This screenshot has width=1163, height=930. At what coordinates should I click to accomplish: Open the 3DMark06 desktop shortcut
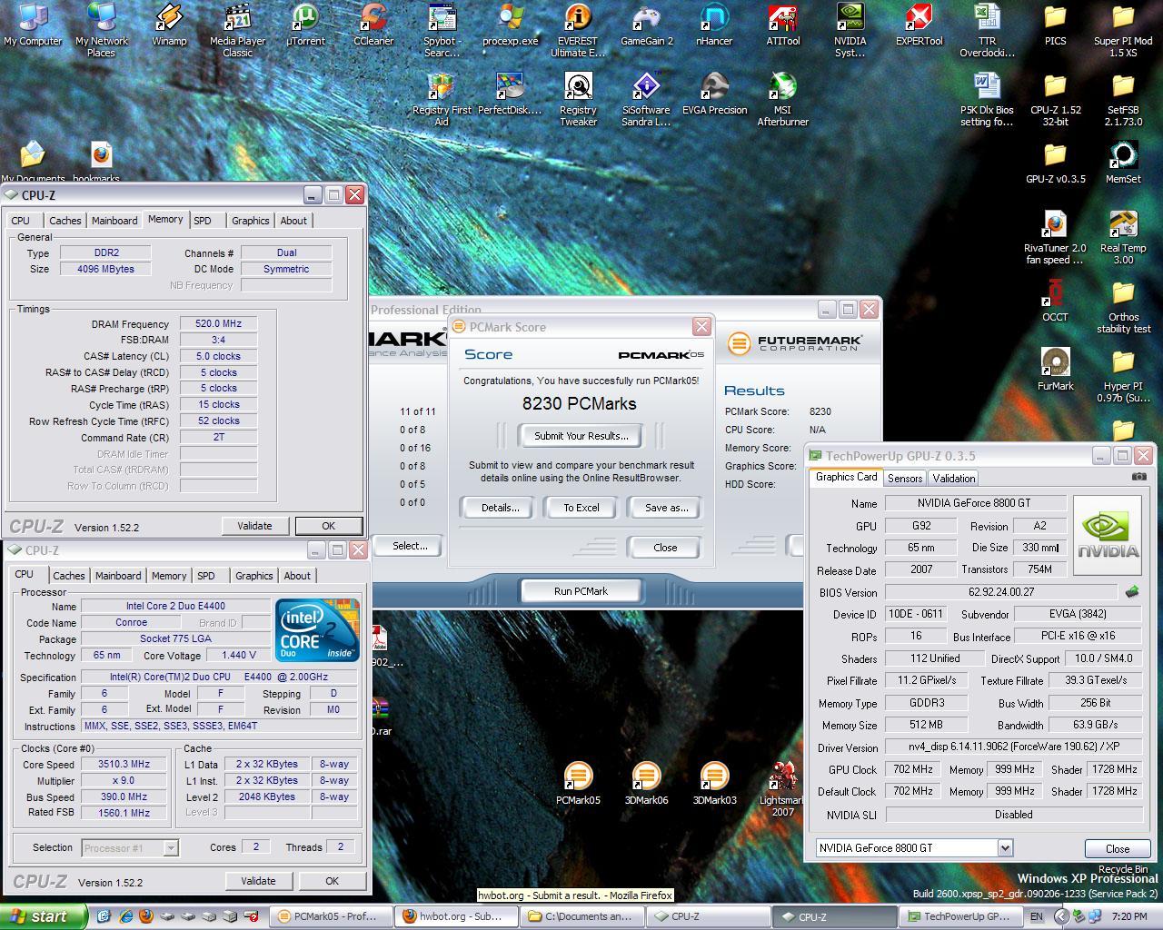click(x=646, y=784)
